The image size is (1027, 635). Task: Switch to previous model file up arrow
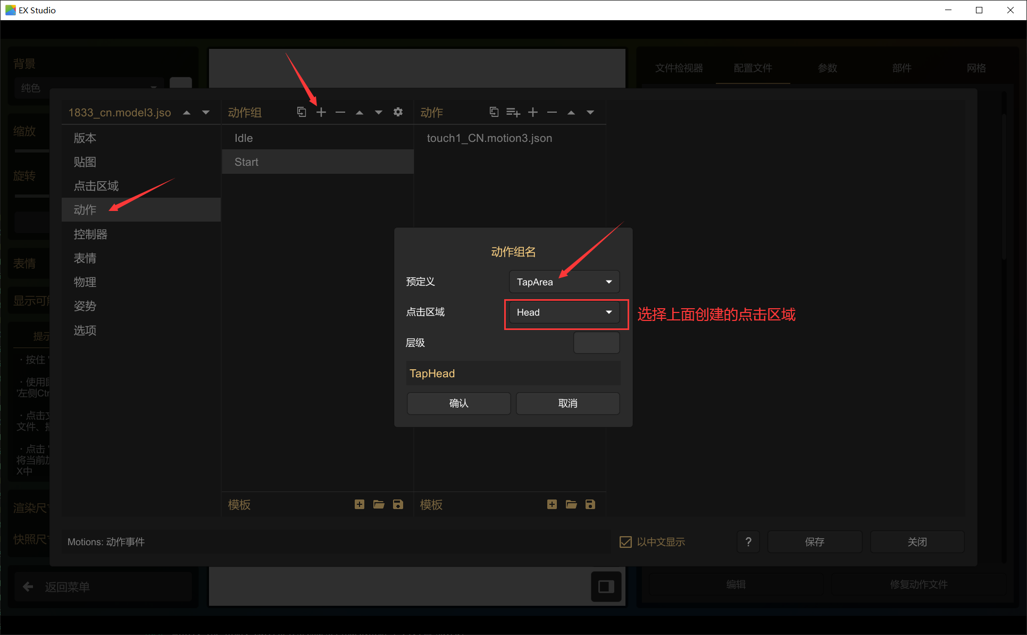point(187,113)
